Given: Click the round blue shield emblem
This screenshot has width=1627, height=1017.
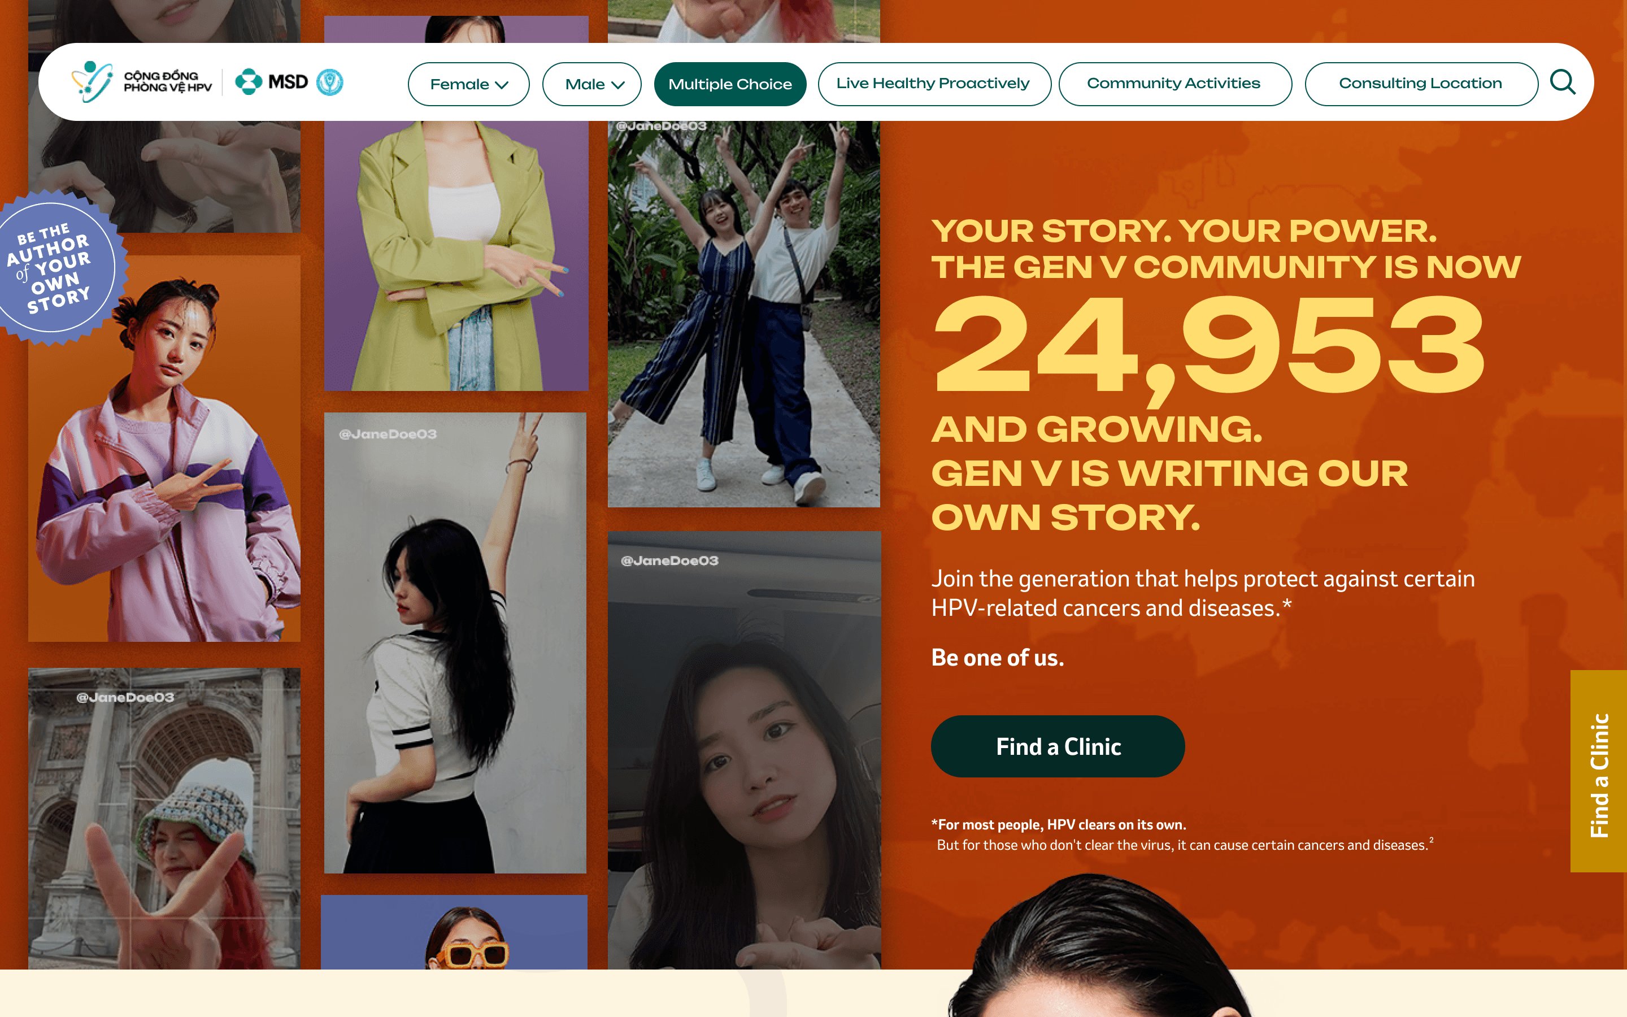Looking at the screenshot, I should pyautogui.click(x=329, y=82).
